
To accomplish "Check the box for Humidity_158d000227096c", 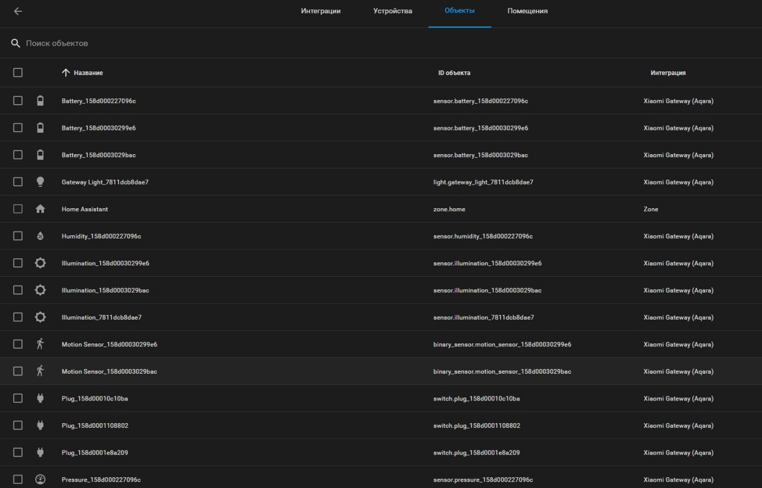I will [18, 236].
